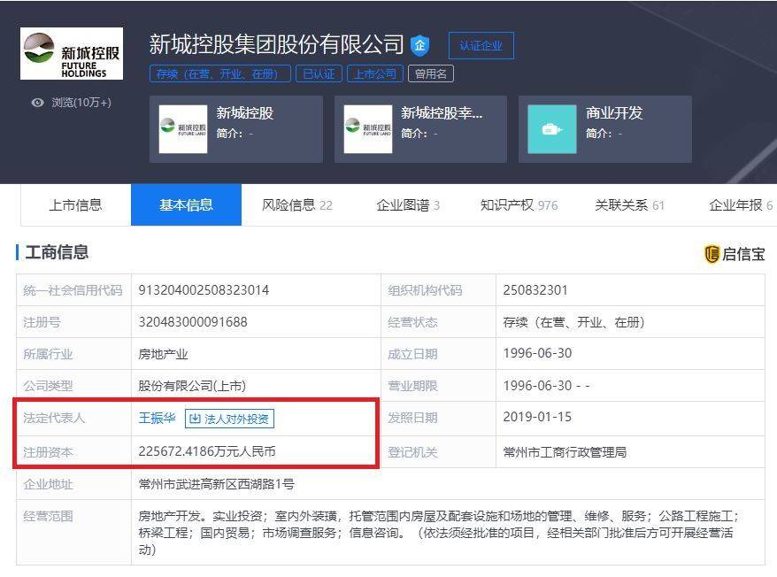Screen dimensions: 777x577
Task: Open the 风险信息 22 tab
Action: click(x=296, y=204)
